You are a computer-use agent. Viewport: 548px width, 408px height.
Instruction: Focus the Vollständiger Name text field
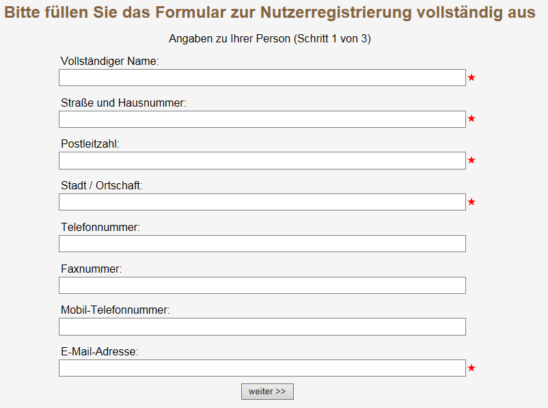pyautogui.click(x=262, y=78)
